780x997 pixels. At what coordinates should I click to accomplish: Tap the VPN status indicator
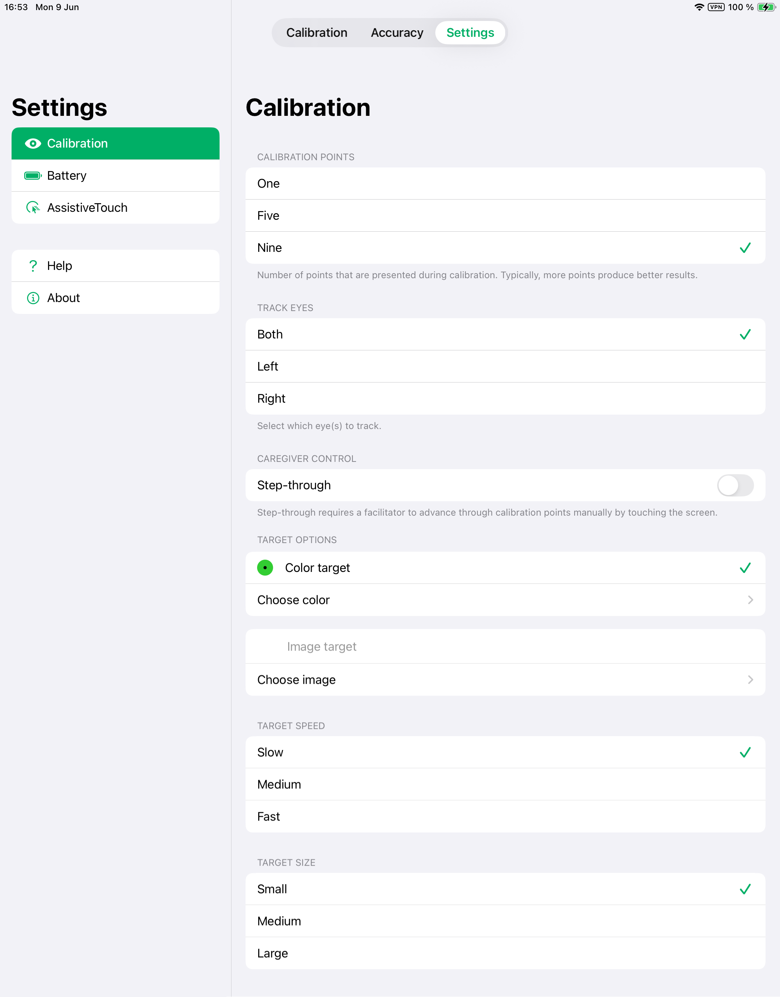(x=716, y=7)
